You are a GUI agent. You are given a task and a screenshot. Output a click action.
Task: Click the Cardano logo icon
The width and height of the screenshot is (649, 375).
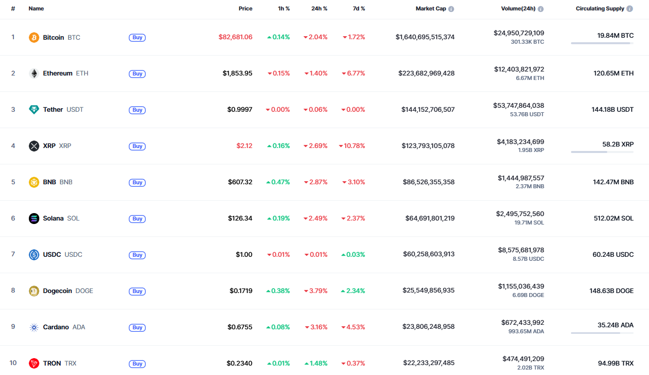pyautogui.click(x=33, y=327)
